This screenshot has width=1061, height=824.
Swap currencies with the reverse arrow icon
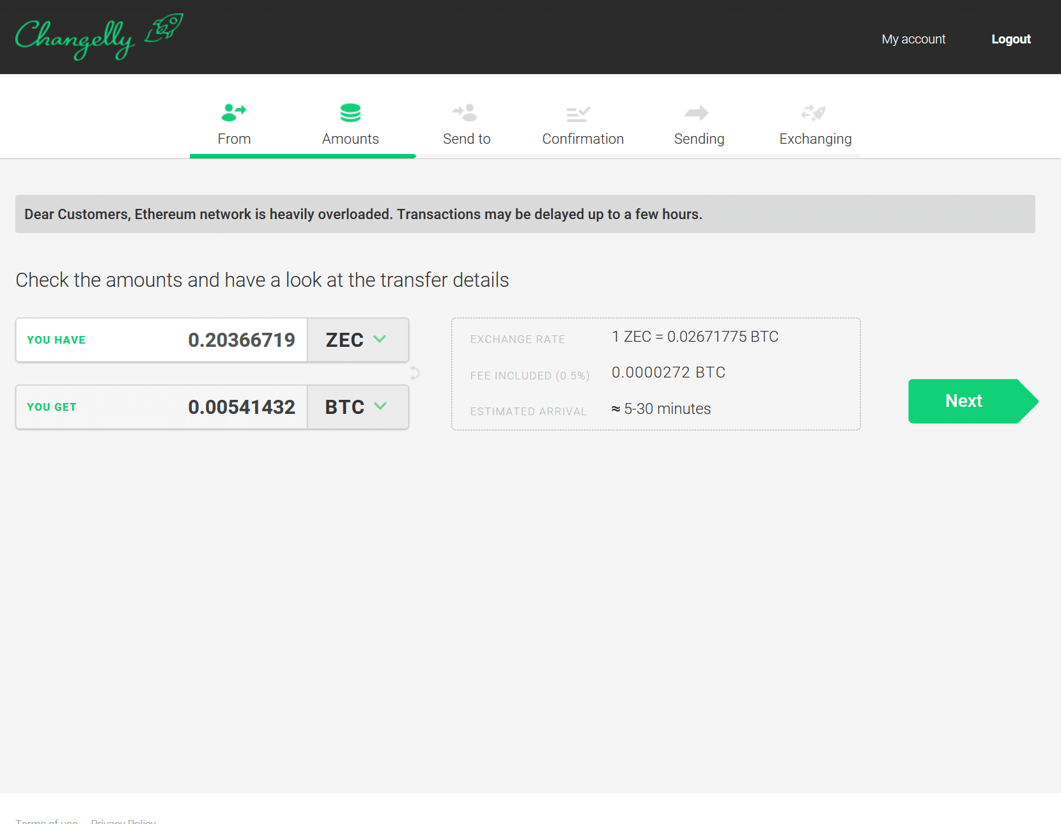point(415,373)
